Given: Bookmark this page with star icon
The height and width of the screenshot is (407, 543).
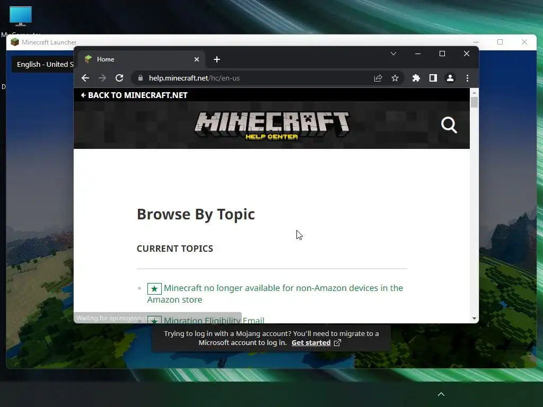Looking at the screenshot, I should pyautogui.click(x=395, y=78).
